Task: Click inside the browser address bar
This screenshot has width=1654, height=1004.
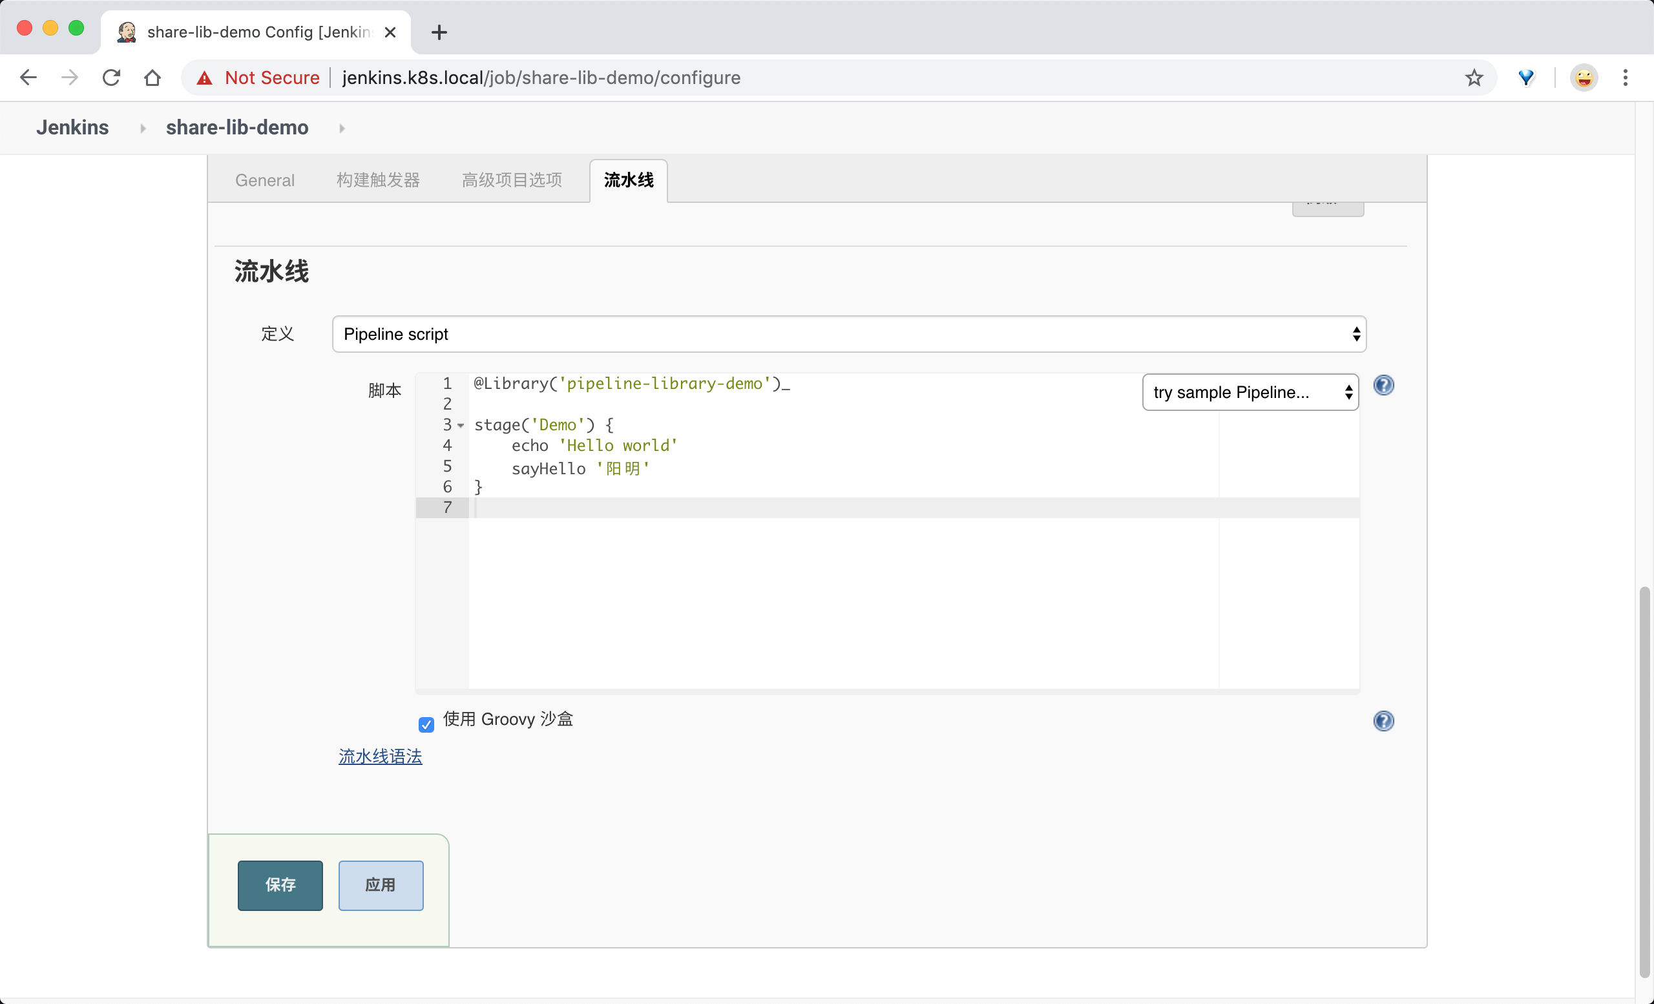Action: pos(671,77)
